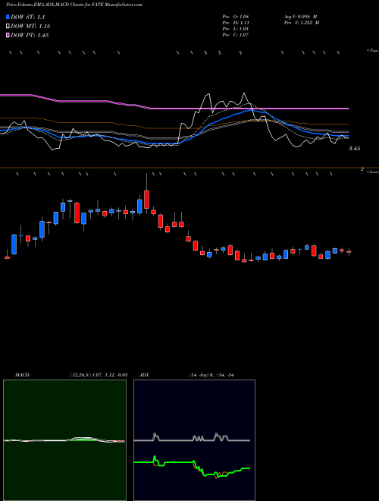Screen dimensions: 379x501
Task: Click the 3.45 price label
Action: click(354, 149)
